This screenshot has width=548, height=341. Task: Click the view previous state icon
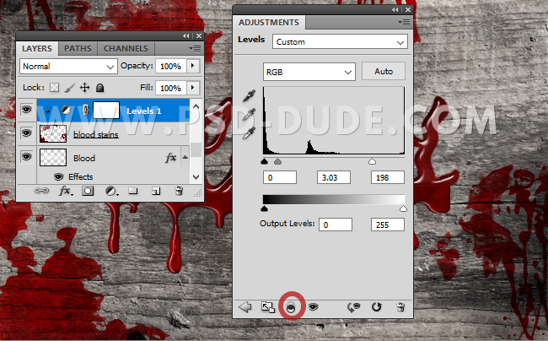(354, 307)
